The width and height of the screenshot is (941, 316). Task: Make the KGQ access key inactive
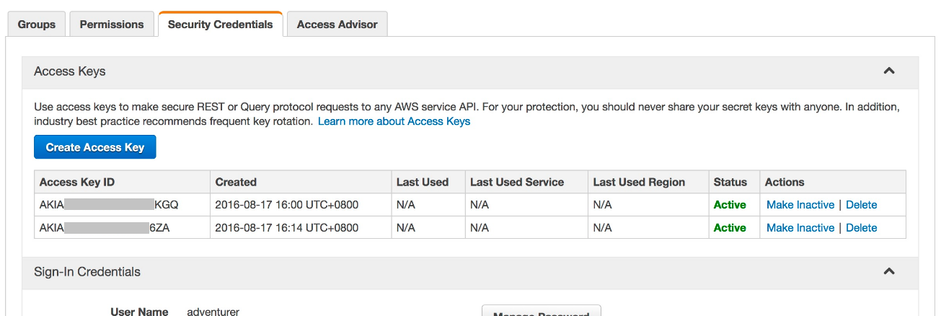(800, 205)
